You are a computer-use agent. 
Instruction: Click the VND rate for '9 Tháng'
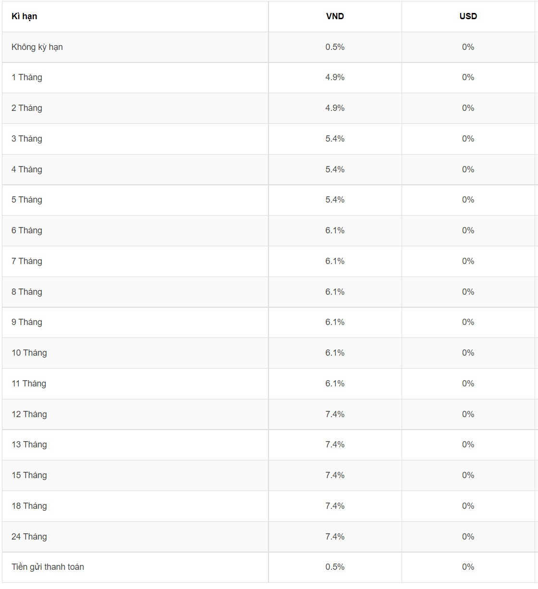coord(335,322)
